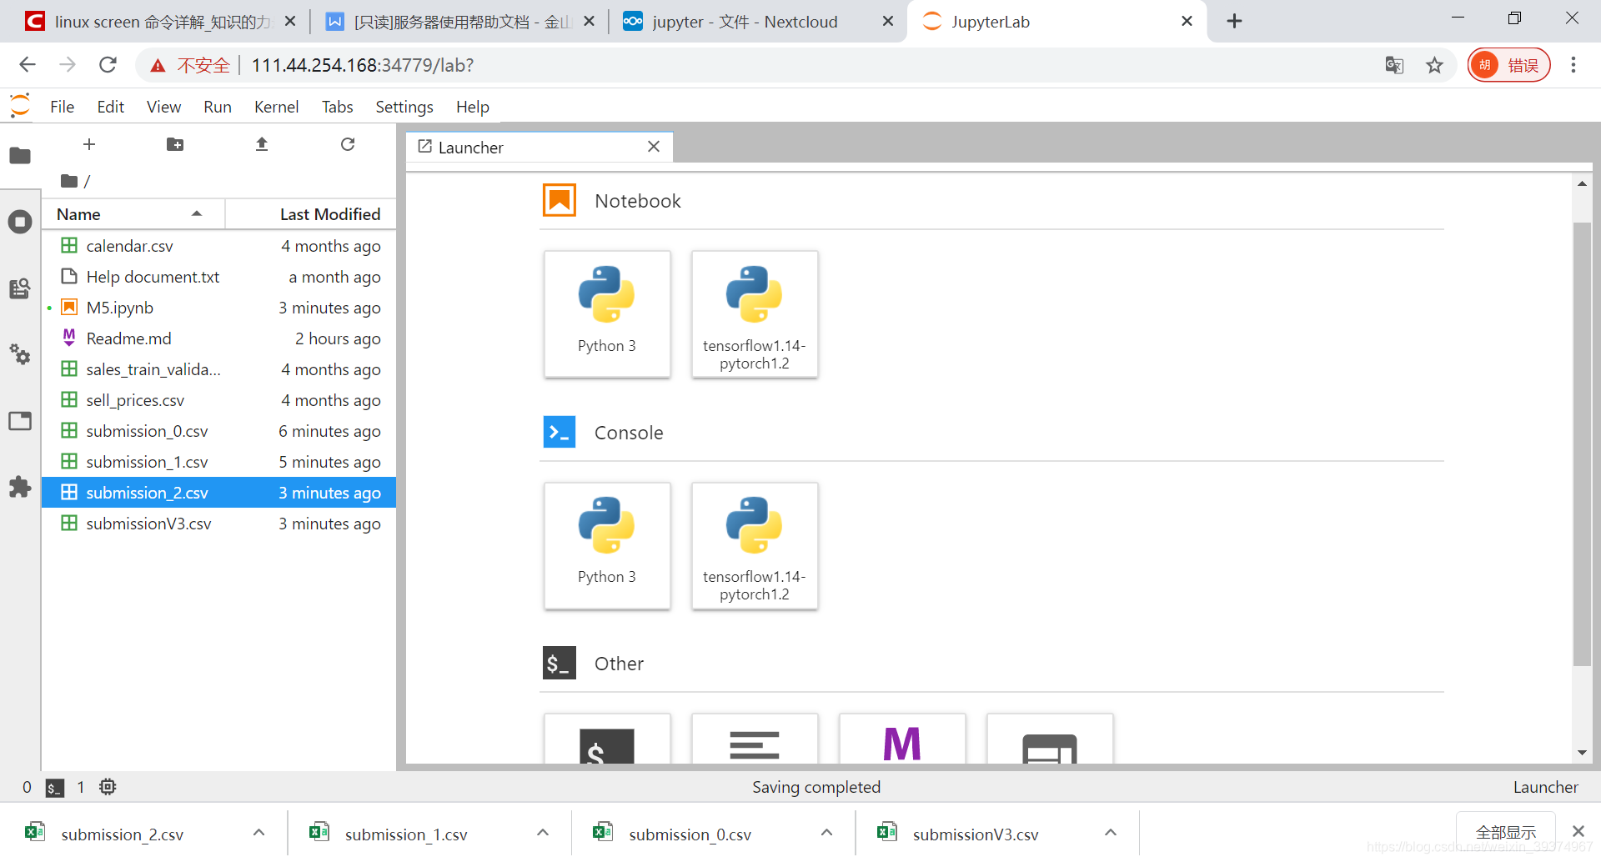This screenshot has height=862, width=1601.
Task: Sort files by Name column header
Action: pos(133,214)
